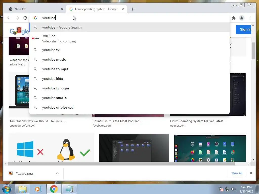Click the openpr.com source link
The image size is (259, 194).
178,126
